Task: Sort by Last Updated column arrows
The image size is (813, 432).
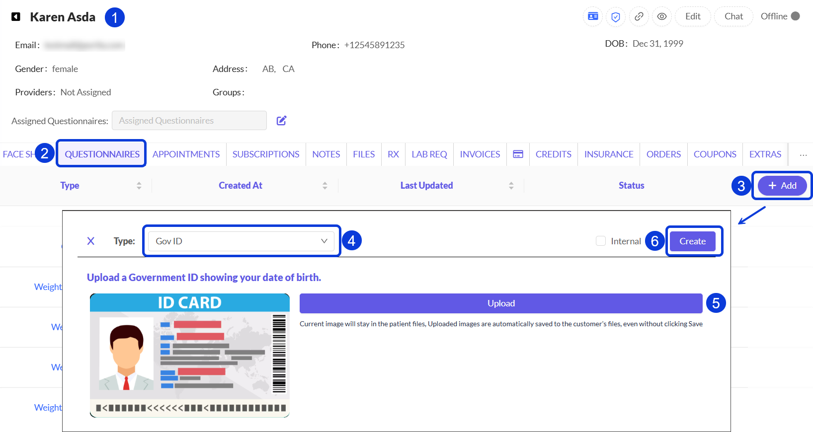Action: coord(511,186)
